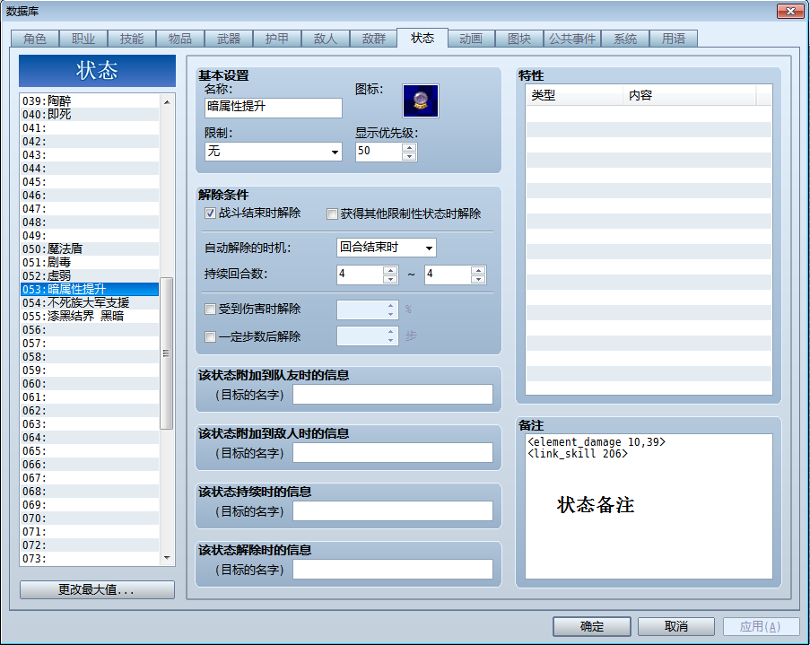
Task: Click the 显示优先级 value field
Action: pyautogui.click(x=379, y=152)
